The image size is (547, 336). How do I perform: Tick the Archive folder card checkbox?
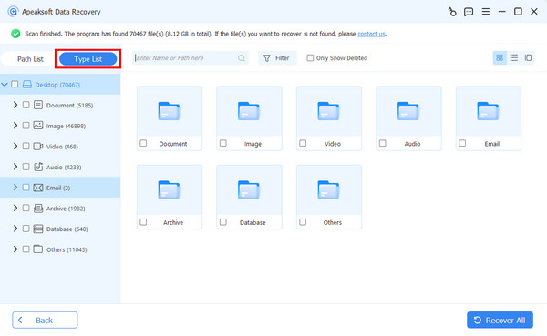143,221
